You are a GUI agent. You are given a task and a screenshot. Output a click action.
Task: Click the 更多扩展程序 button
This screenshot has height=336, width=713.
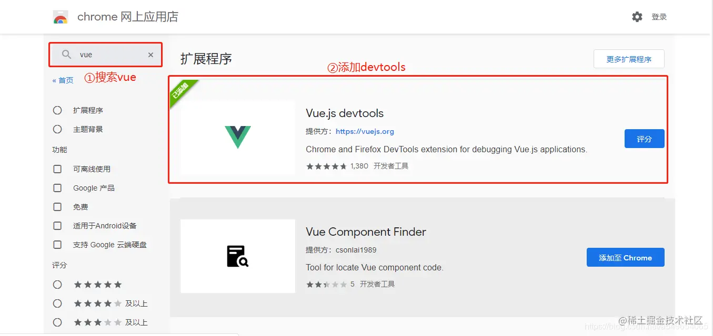(629, 59)
